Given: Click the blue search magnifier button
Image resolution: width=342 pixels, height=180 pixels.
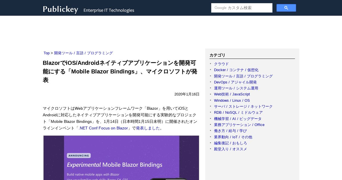Looking at the screenshot, I should point(286,8).
